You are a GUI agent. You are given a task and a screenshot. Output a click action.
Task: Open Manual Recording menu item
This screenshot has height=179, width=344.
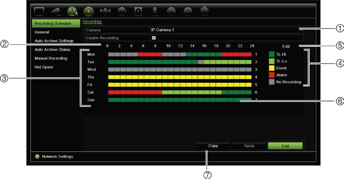tap(51, 58)
